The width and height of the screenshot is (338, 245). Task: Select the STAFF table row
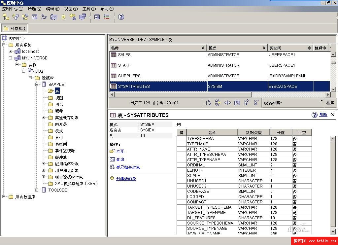coord(220,65)
